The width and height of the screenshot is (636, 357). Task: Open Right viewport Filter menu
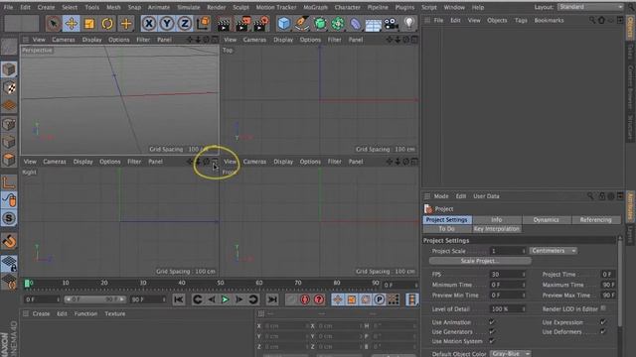coord(134,162)
